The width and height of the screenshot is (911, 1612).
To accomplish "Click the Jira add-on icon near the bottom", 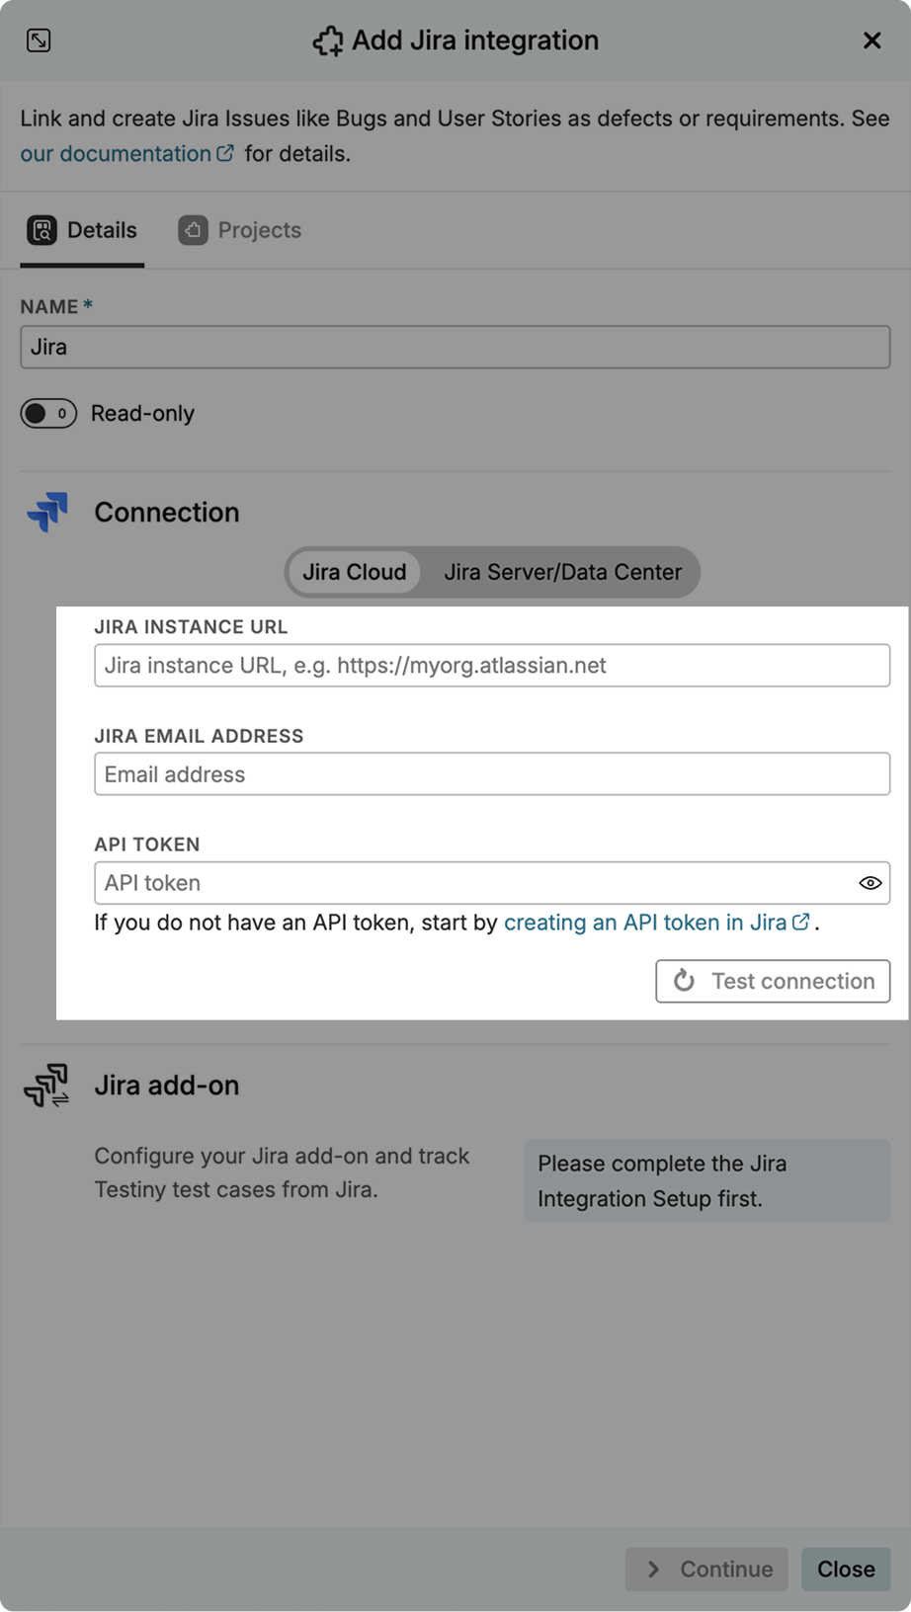I will click(45, 1085).
